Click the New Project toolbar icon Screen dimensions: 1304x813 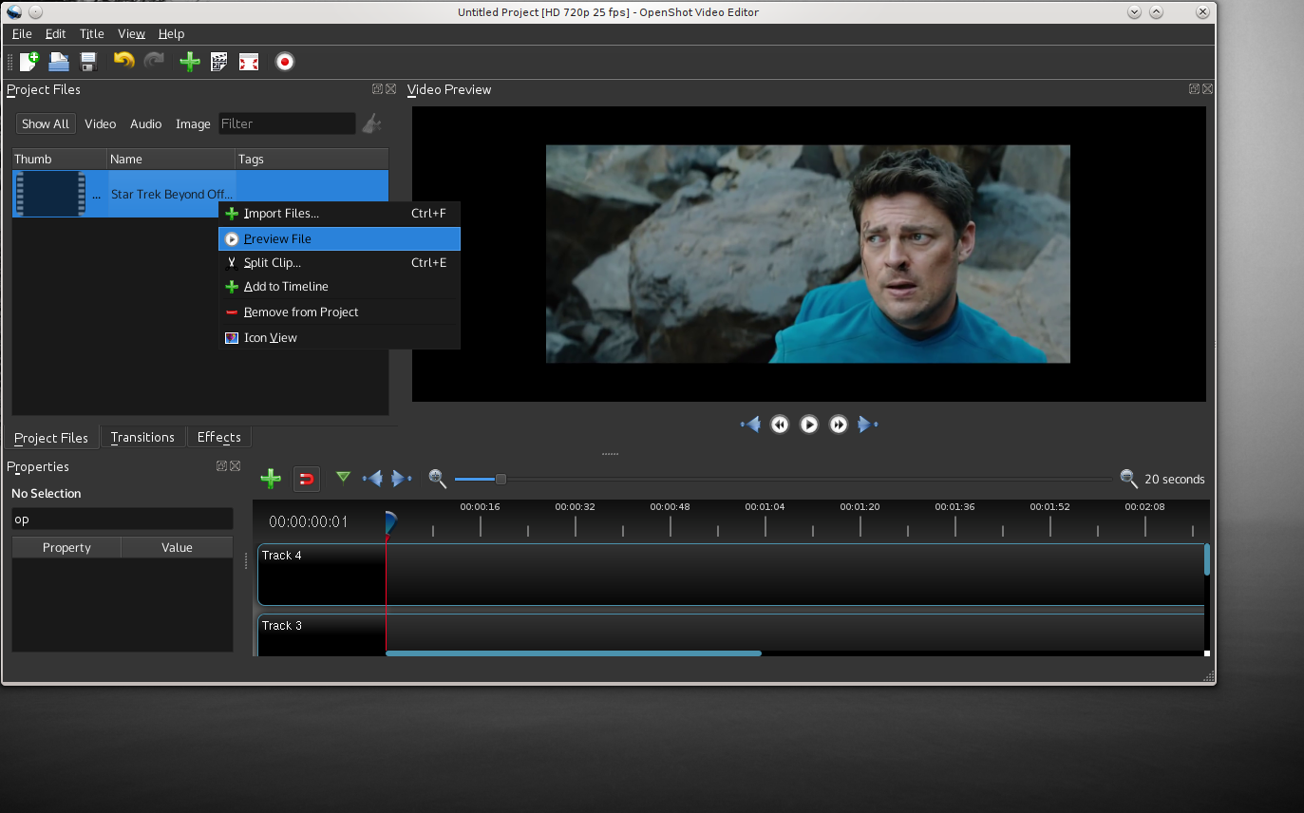(x=28, y=62)
